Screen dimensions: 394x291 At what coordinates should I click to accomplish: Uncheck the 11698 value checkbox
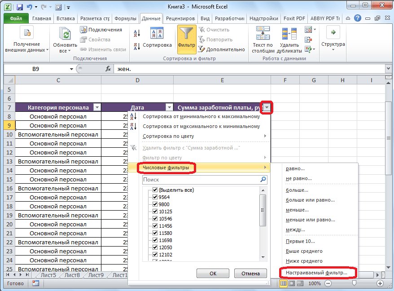pyautogui.click(x=155, y=240)
